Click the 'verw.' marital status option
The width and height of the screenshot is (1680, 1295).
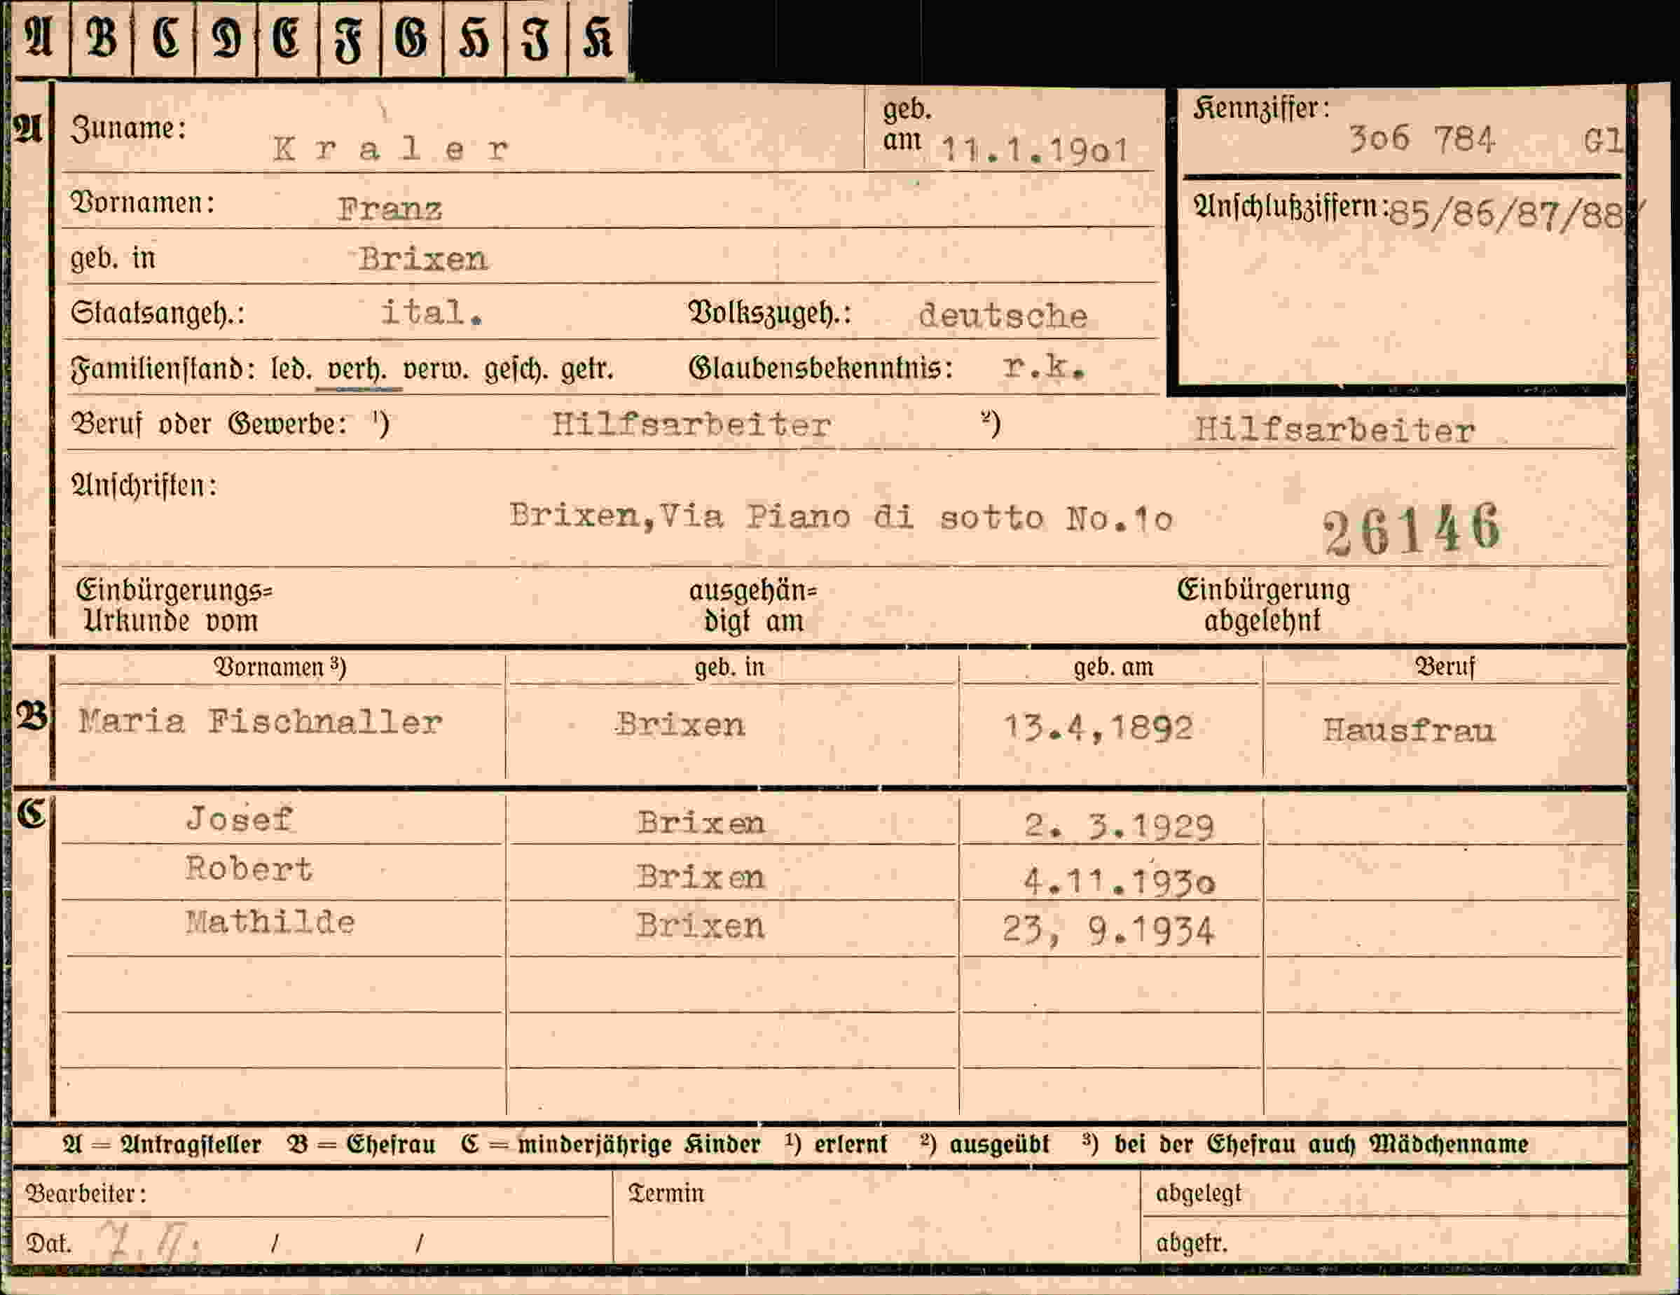435,370
